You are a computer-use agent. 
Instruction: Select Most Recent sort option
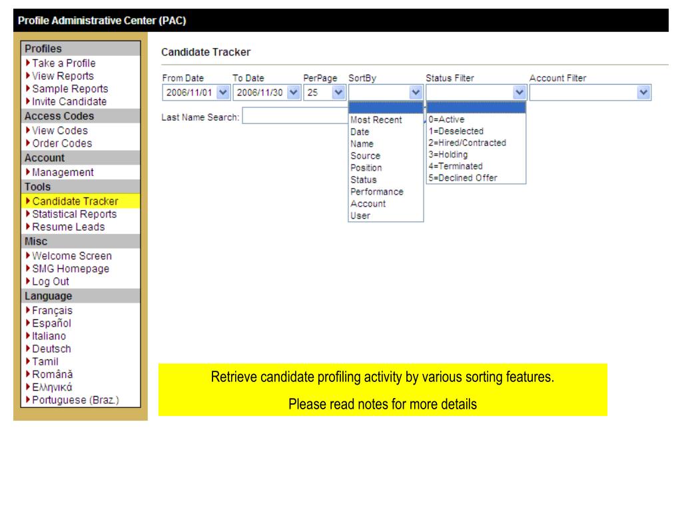376,120
